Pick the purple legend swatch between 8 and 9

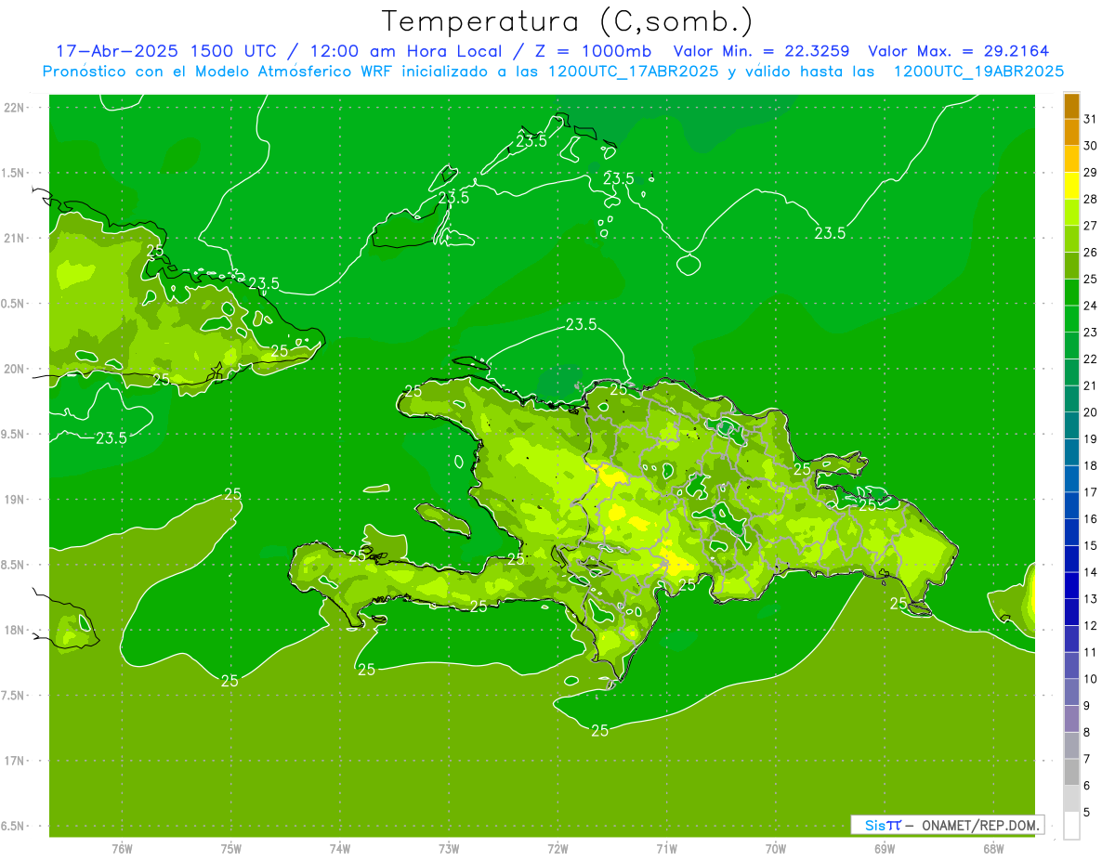(x=1071, y=720)
